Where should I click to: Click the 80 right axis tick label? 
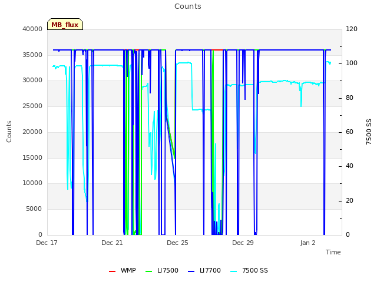pyautogui.click(x=349, y=98)
